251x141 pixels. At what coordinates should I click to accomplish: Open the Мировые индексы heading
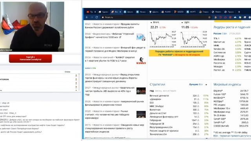click(x=227, y=85)
